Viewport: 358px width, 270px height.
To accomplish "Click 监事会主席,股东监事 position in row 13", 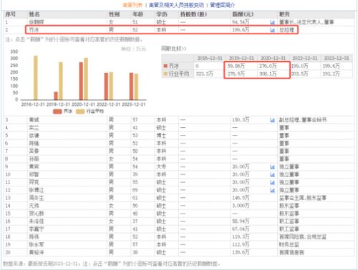I will (x=303, y=198).
